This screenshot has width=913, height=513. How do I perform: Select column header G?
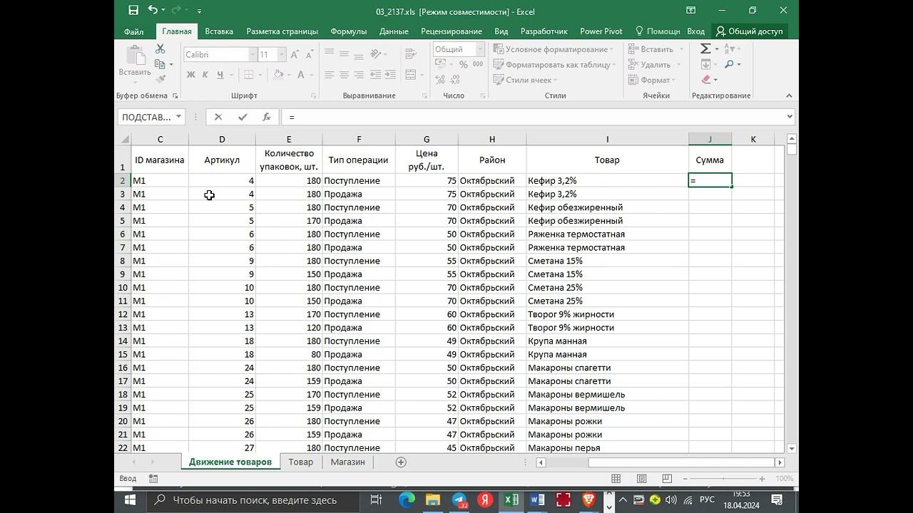click(427, 139)
